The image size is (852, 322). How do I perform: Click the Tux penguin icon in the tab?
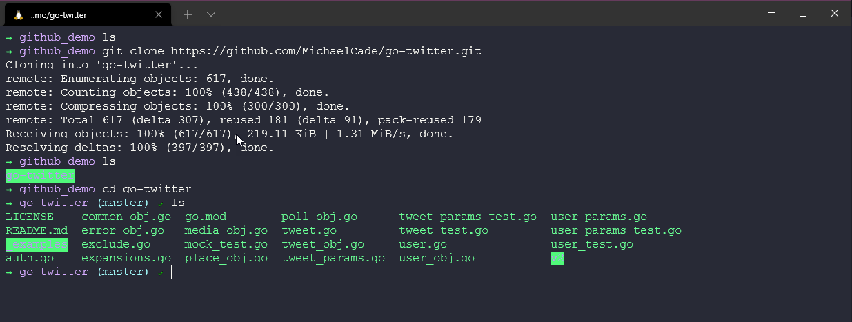coord(19,14)
